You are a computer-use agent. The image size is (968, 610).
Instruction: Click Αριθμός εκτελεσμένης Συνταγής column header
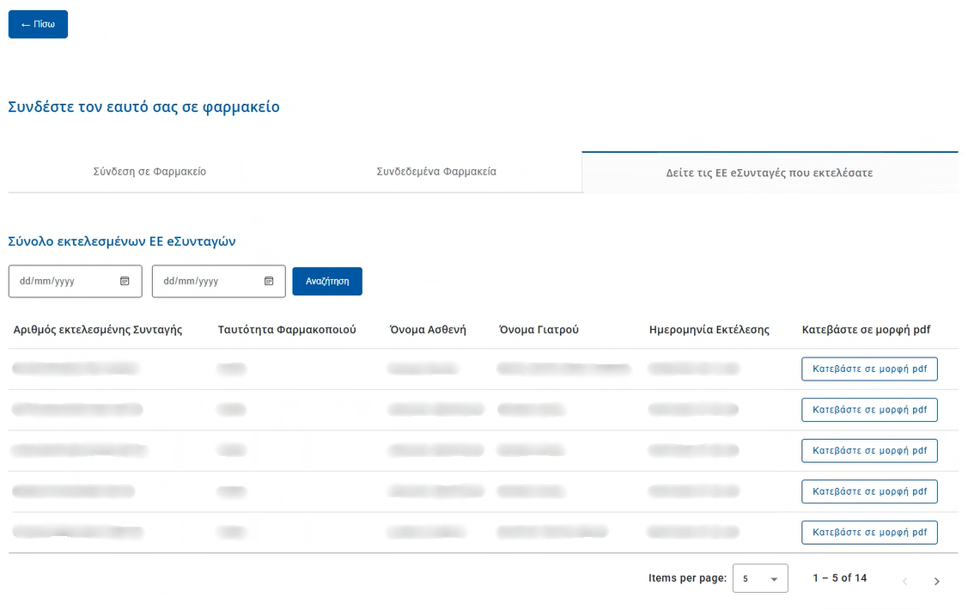(98, 330)
